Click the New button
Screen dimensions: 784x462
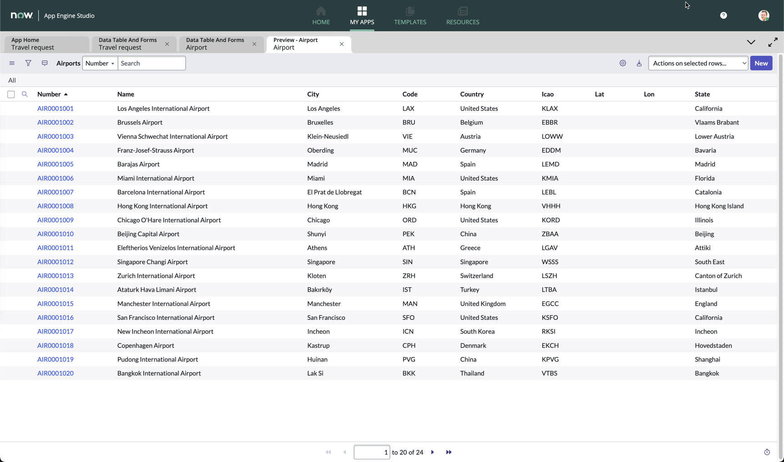pos(761,63)
